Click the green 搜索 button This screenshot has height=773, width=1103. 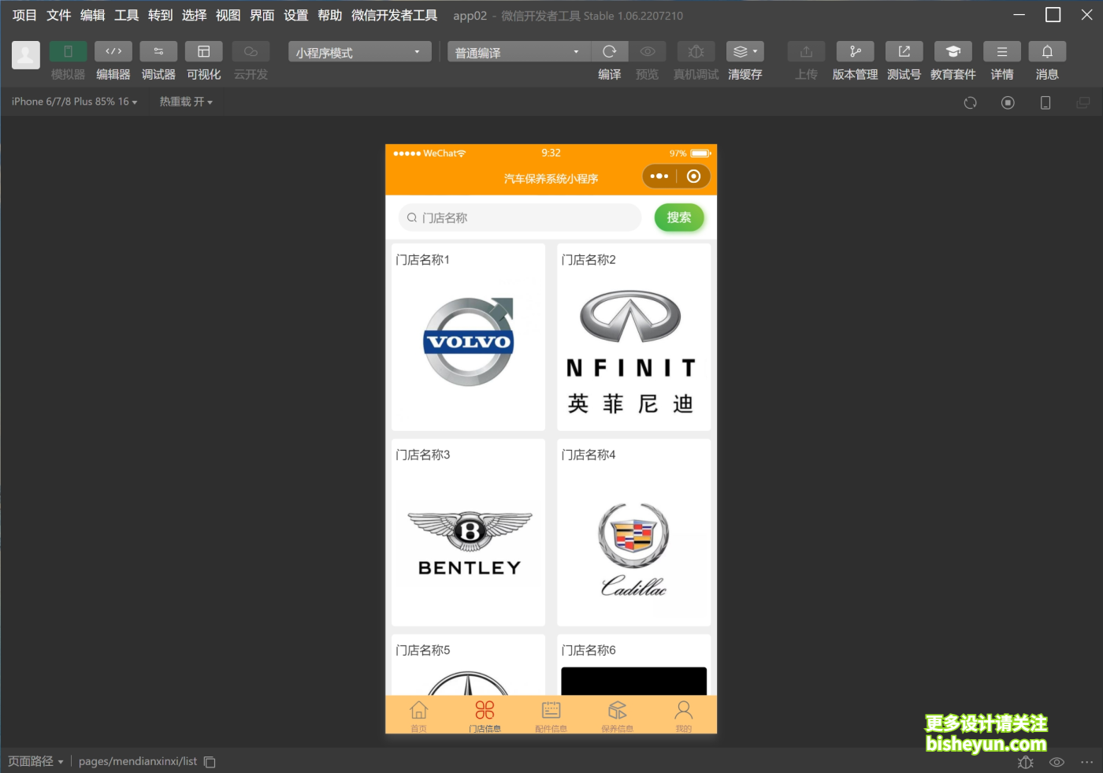tap(679, 217)
